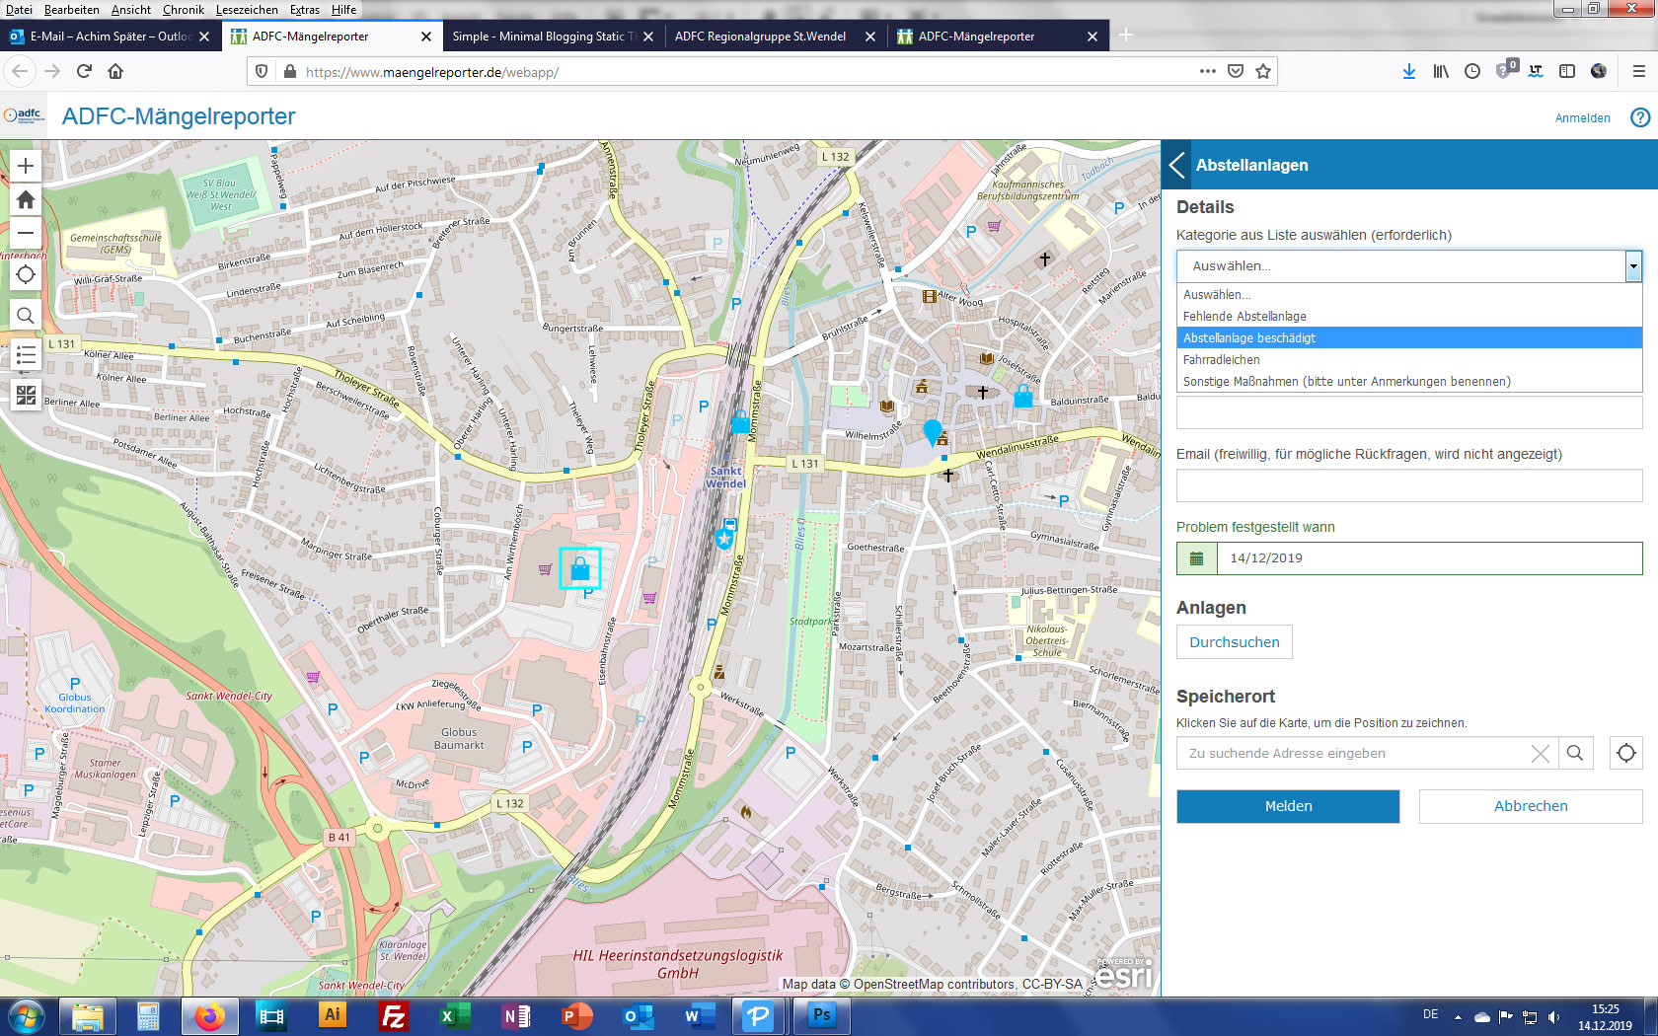The image size is (1658, 1036).
Task: Launch Firefox from the taskbar
Action: (209, 1016)
